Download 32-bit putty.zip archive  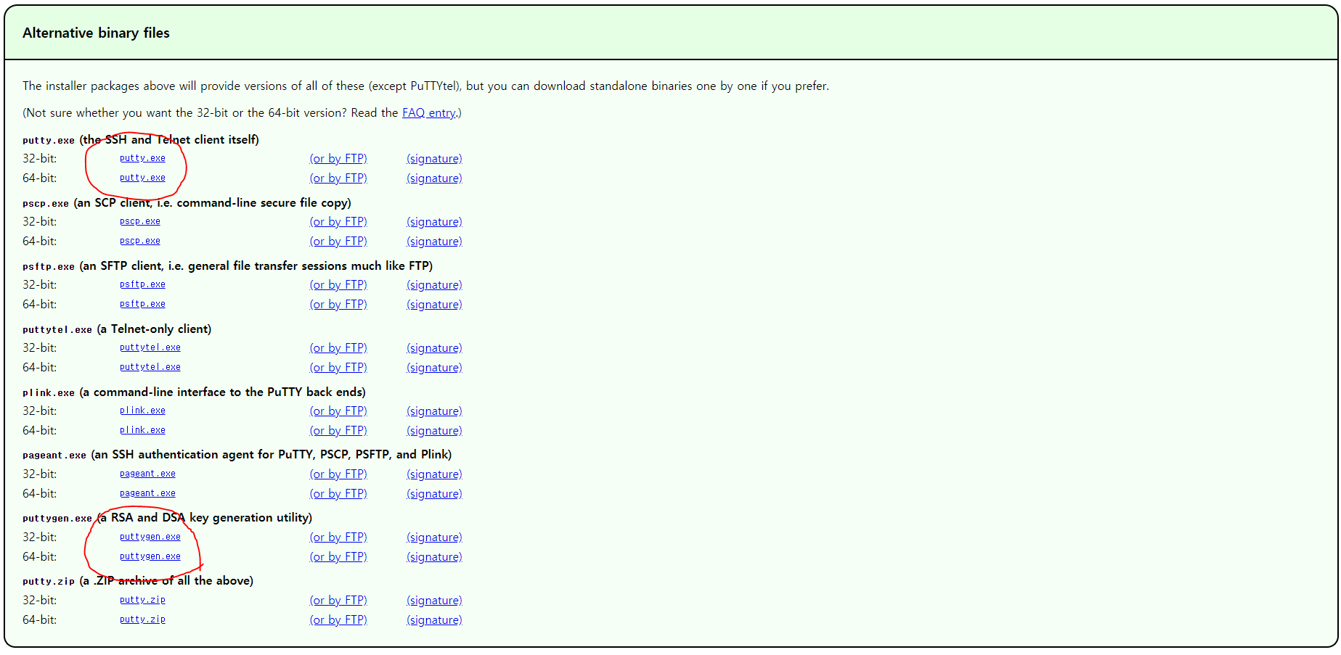coord(142,600)
